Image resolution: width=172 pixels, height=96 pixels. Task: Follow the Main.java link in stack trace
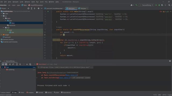[x=72, y=75]
